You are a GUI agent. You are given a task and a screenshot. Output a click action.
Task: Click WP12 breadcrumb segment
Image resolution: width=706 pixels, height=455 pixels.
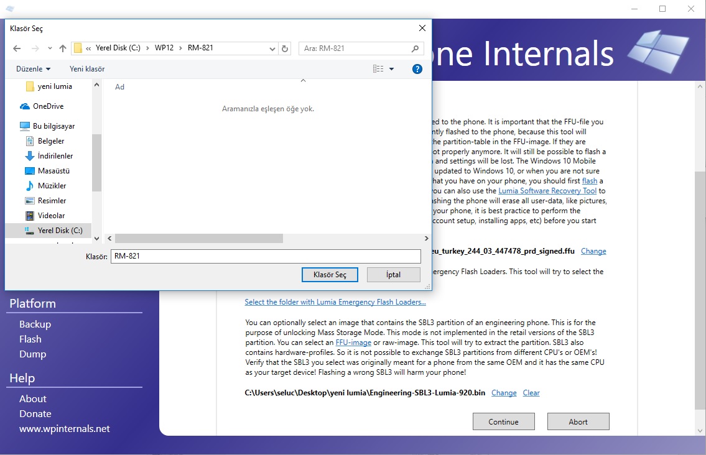tap(164, 48)
